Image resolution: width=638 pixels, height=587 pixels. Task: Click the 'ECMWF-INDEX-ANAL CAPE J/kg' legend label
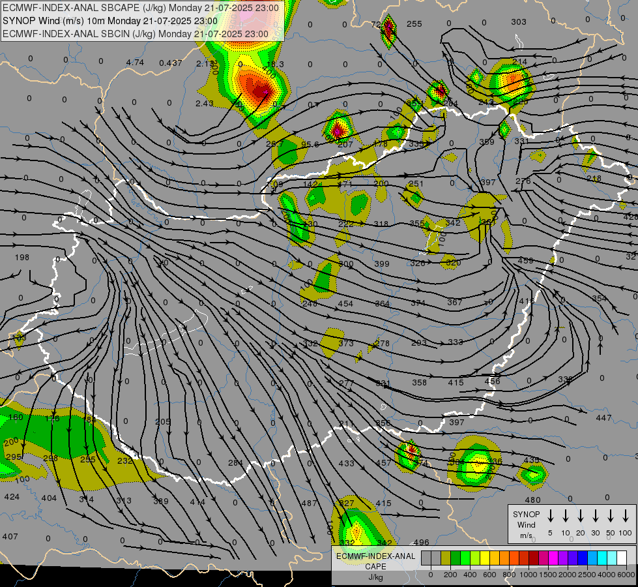375,566
